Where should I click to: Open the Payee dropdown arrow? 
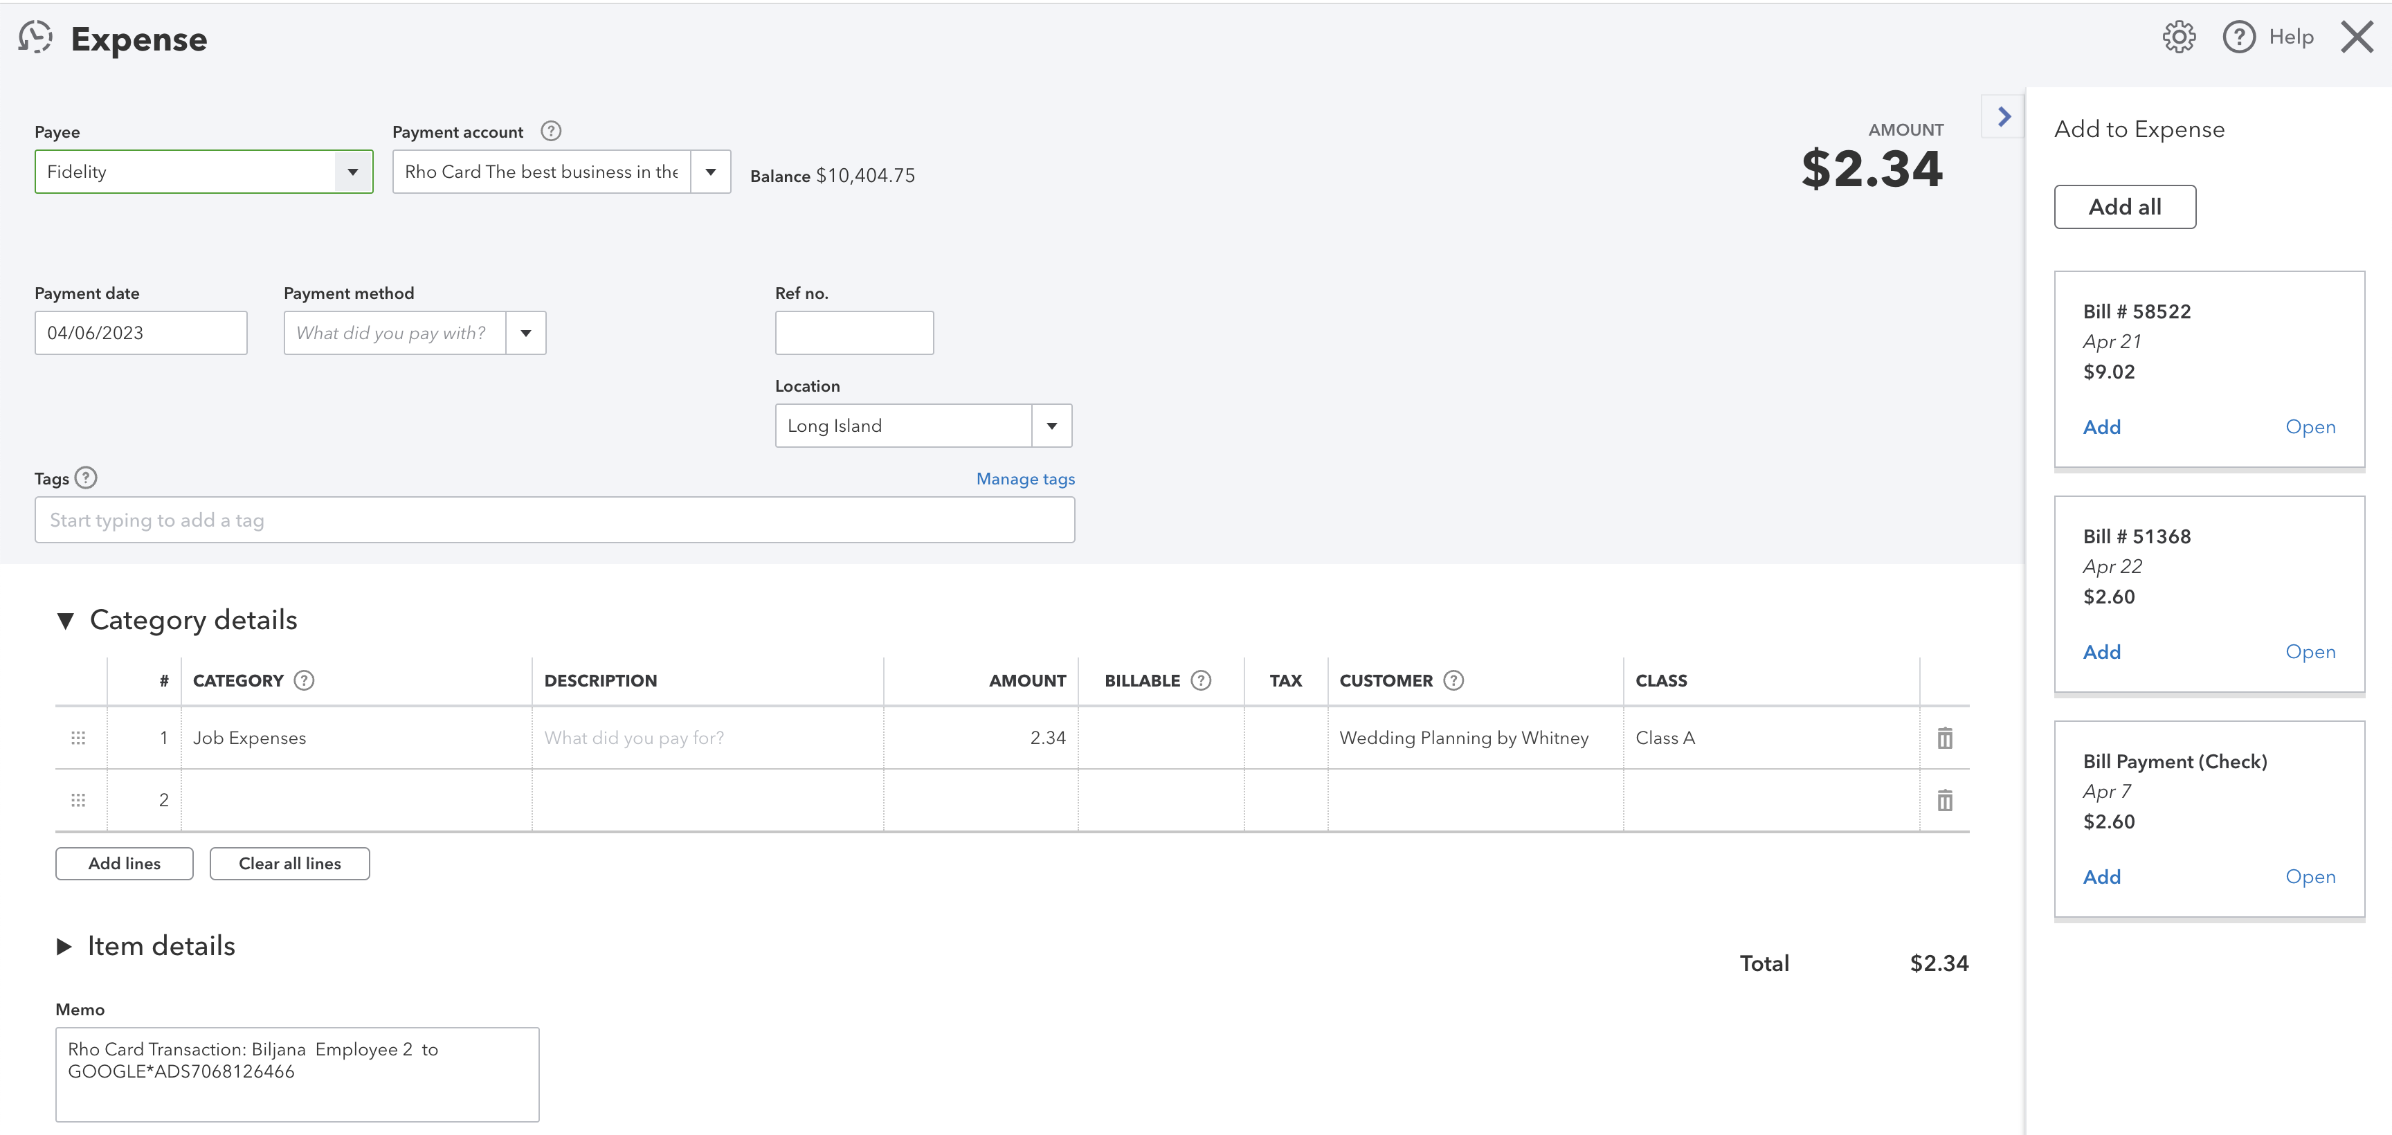(353, 172)
